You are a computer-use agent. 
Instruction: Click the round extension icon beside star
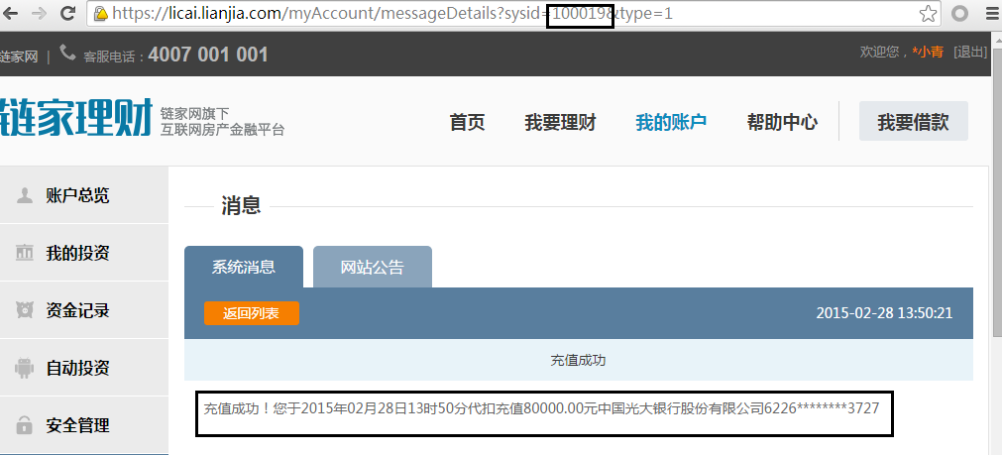959,14
